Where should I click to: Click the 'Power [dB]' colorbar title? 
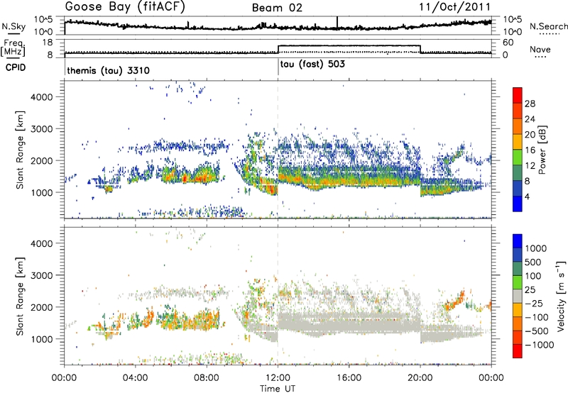pyautogui.click(x=542, y=150)
